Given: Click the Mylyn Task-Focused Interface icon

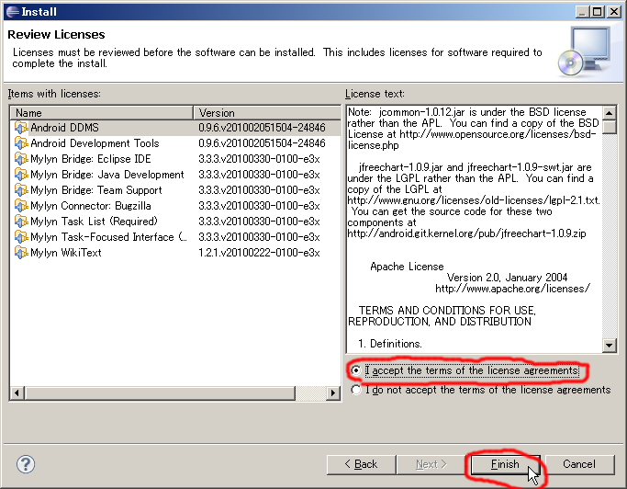Looking at the screenshot, I should click(21, 237).
